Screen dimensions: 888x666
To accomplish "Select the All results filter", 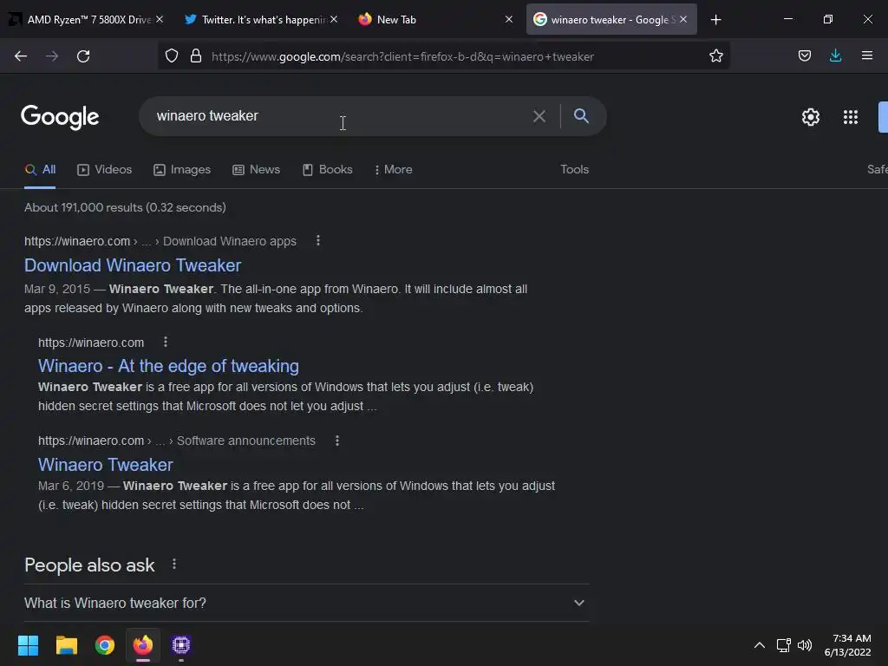I will 40,169.
